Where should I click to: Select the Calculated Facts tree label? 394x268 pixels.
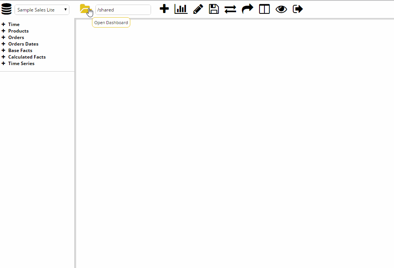point(27,57)
